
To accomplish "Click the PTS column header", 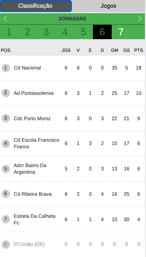I will [139, 50].
